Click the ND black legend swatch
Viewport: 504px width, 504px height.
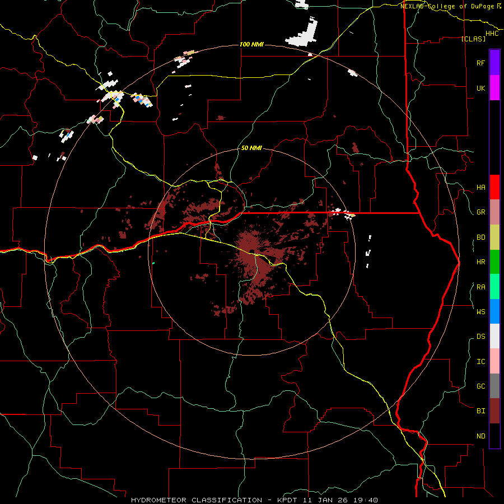click(x=494, y=436)
